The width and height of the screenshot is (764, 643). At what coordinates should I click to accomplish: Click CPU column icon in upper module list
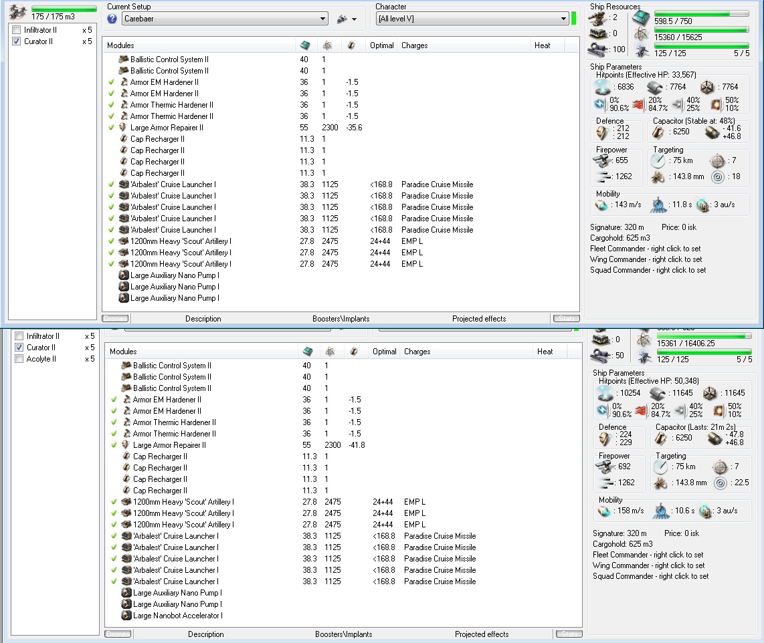point(305,45)
